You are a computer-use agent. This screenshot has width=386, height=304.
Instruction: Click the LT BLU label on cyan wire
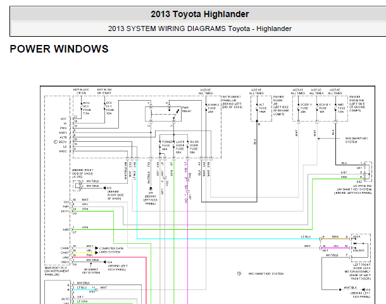coord(306,237)
